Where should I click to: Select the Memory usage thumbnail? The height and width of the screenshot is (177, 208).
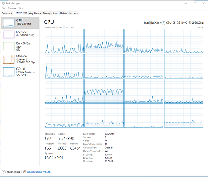pos(9,34)
